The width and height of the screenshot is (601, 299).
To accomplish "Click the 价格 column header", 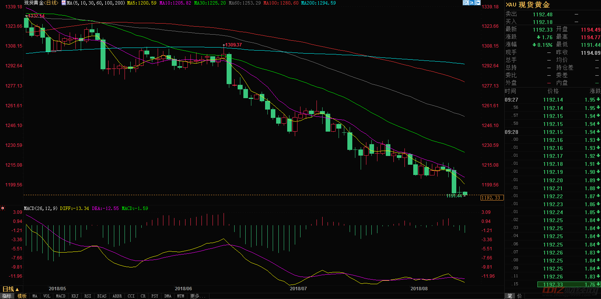I will point(553,91).
